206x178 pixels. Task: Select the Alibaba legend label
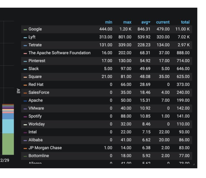pos(35,140)
